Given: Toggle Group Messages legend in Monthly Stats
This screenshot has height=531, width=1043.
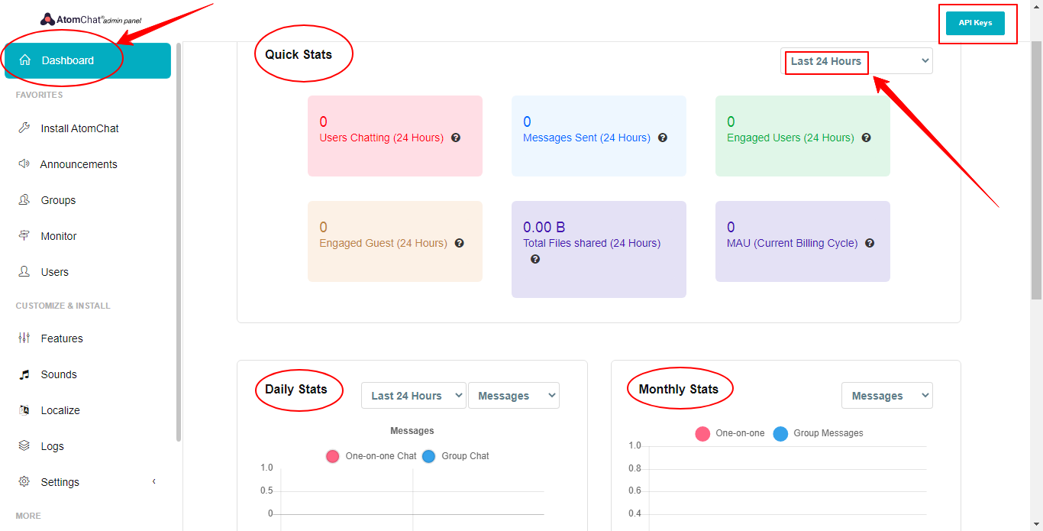Looking at the screenshot, I should coord(818,433).
